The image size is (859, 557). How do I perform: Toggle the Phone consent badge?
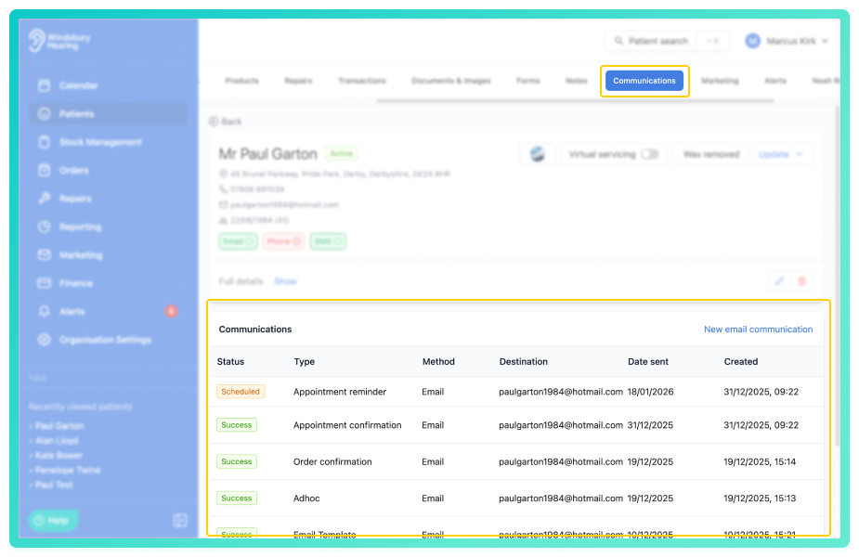coord(283,241)
